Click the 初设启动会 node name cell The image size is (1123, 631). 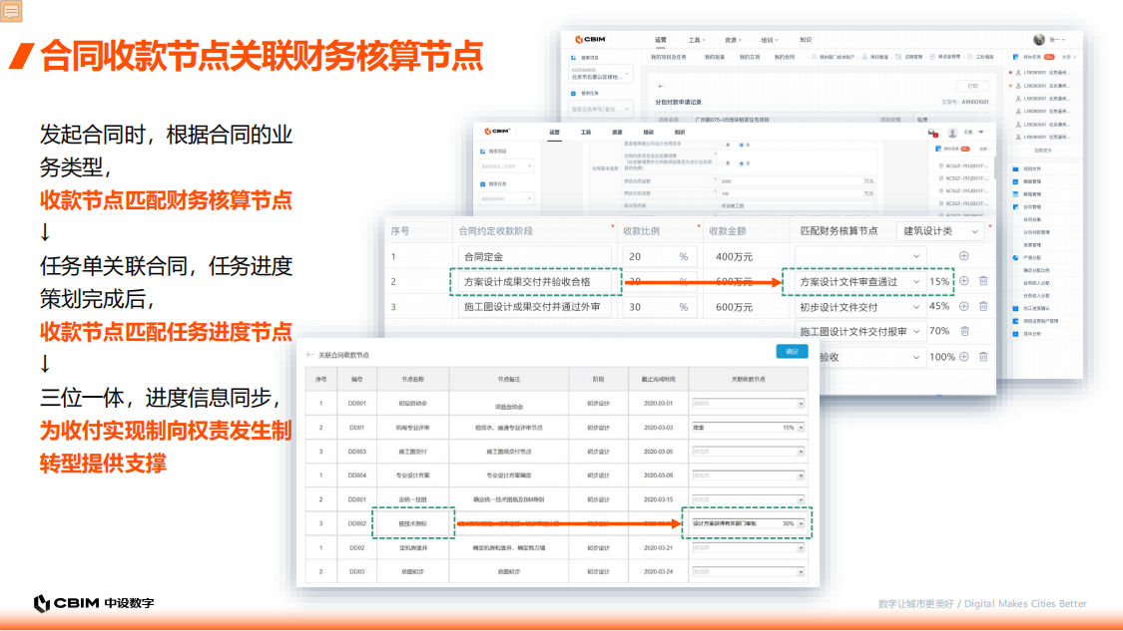pyautogui.click(x=412, y=404)
